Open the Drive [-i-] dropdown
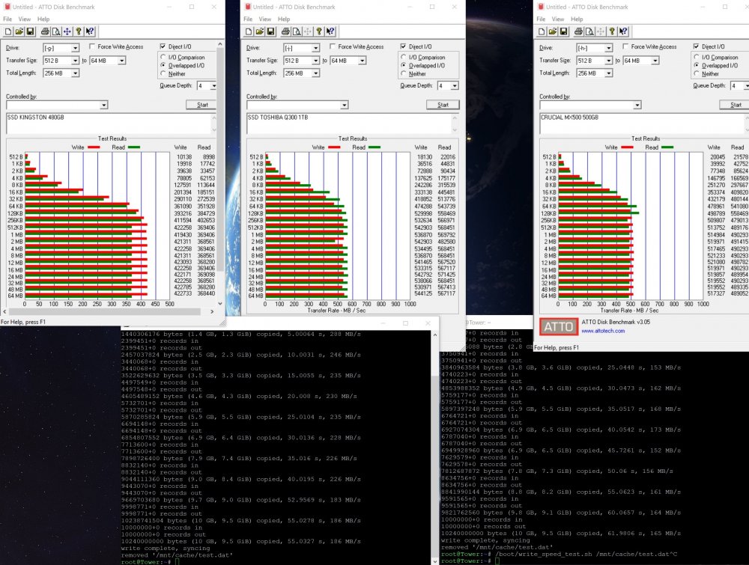Image resolution: width=749 pixels, height=565 pixels. [315, 48]
